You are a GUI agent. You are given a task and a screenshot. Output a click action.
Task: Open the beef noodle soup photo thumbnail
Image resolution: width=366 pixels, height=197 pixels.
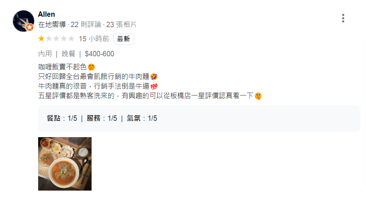(65, 164)
